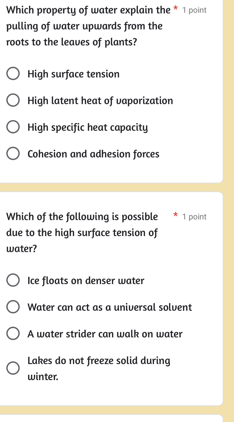This screenshot has width=234, height=422.
Task: Click the surface tension question title text
Action: (82, 232)
